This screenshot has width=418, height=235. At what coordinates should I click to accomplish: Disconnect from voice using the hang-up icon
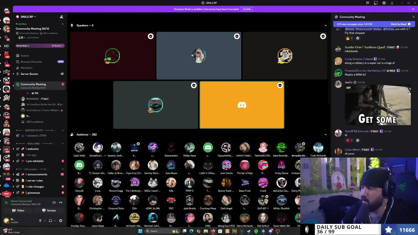(x=60, y=203)
